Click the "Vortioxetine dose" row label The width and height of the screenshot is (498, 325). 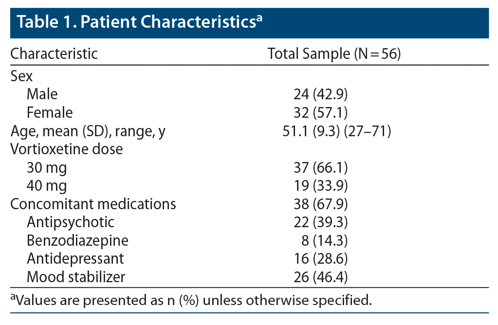pyautogui.click(x=67, y=149)
